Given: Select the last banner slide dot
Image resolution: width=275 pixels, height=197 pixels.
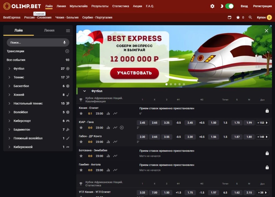Looking at the screenshot, I should (x=184, y=84).
